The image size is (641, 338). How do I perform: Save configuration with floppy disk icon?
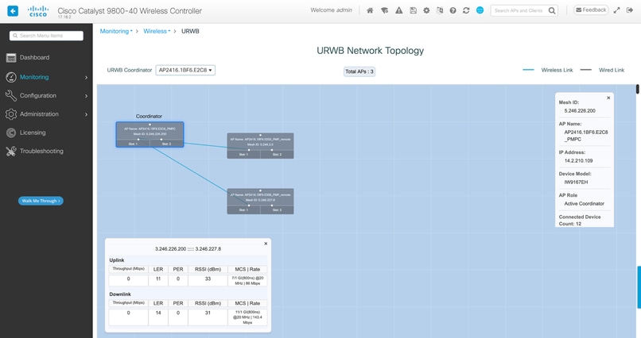[x=414, y=10]
